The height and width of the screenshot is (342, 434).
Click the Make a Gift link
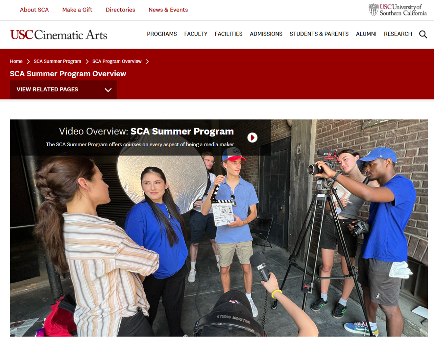[77, 10]
